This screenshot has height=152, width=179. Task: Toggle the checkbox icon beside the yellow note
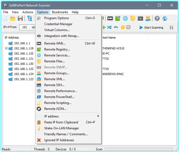128,27
